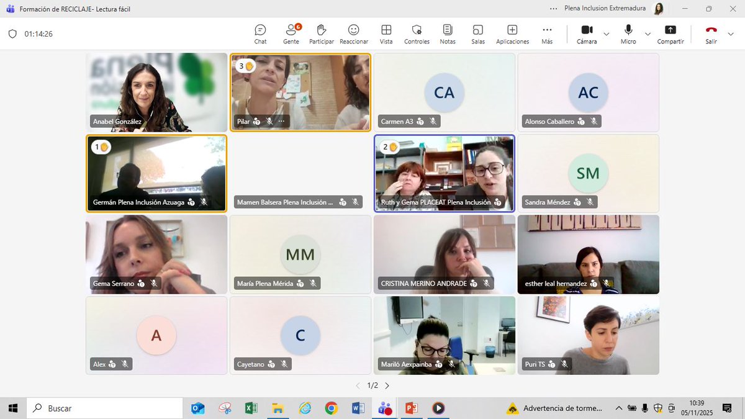The height and width of the screenshot is (419, 745).
Task: Open the Salas breakout rooms
Action: point(477,34)
